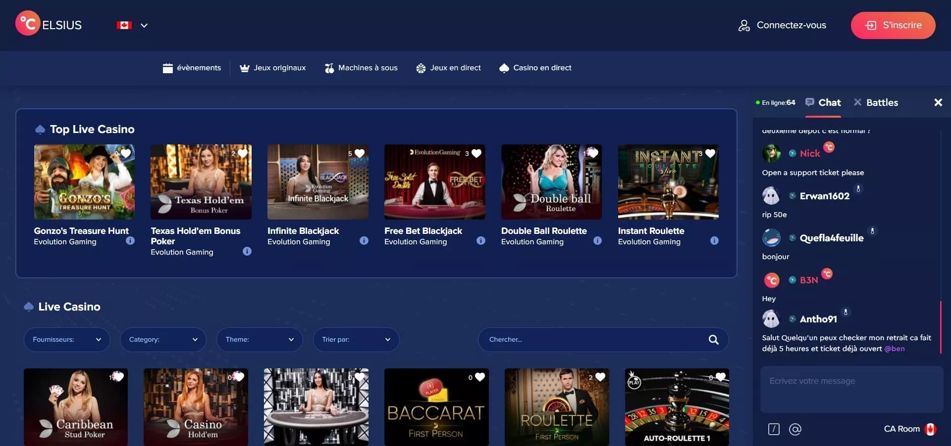951x446 pixels.
Task: Open info icon for Instant Roulette
Action: 714,241
